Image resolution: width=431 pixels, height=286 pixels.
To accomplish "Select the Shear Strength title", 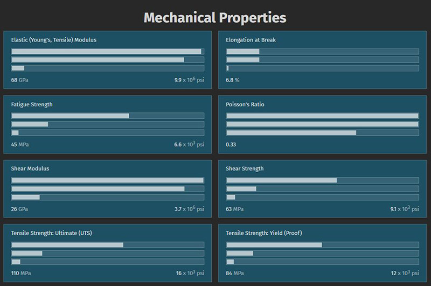I will (245, 169).
